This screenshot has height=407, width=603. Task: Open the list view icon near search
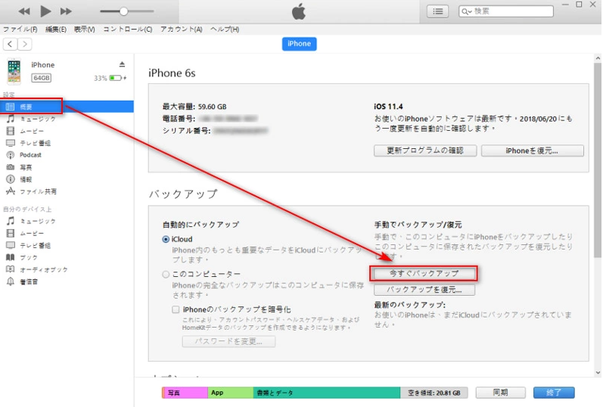(x=437, y=11)
